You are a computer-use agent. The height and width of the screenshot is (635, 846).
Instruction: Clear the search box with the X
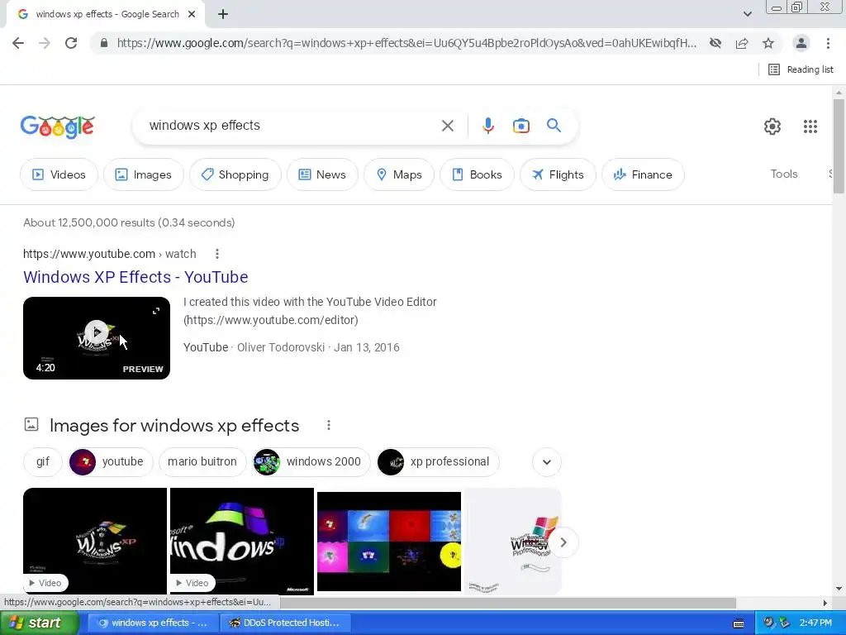(447, 126)
